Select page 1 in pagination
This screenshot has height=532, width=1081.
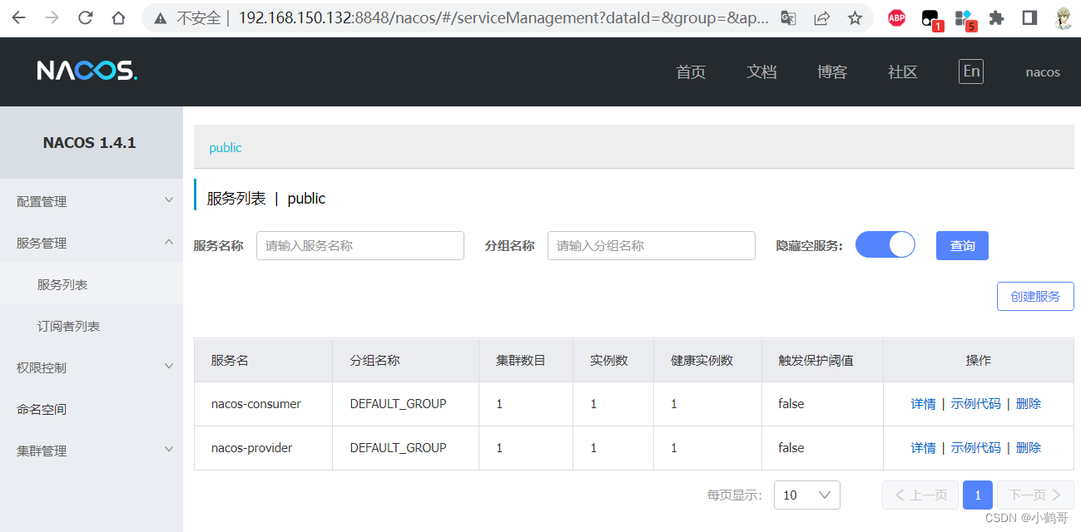(x=978, y=495)
